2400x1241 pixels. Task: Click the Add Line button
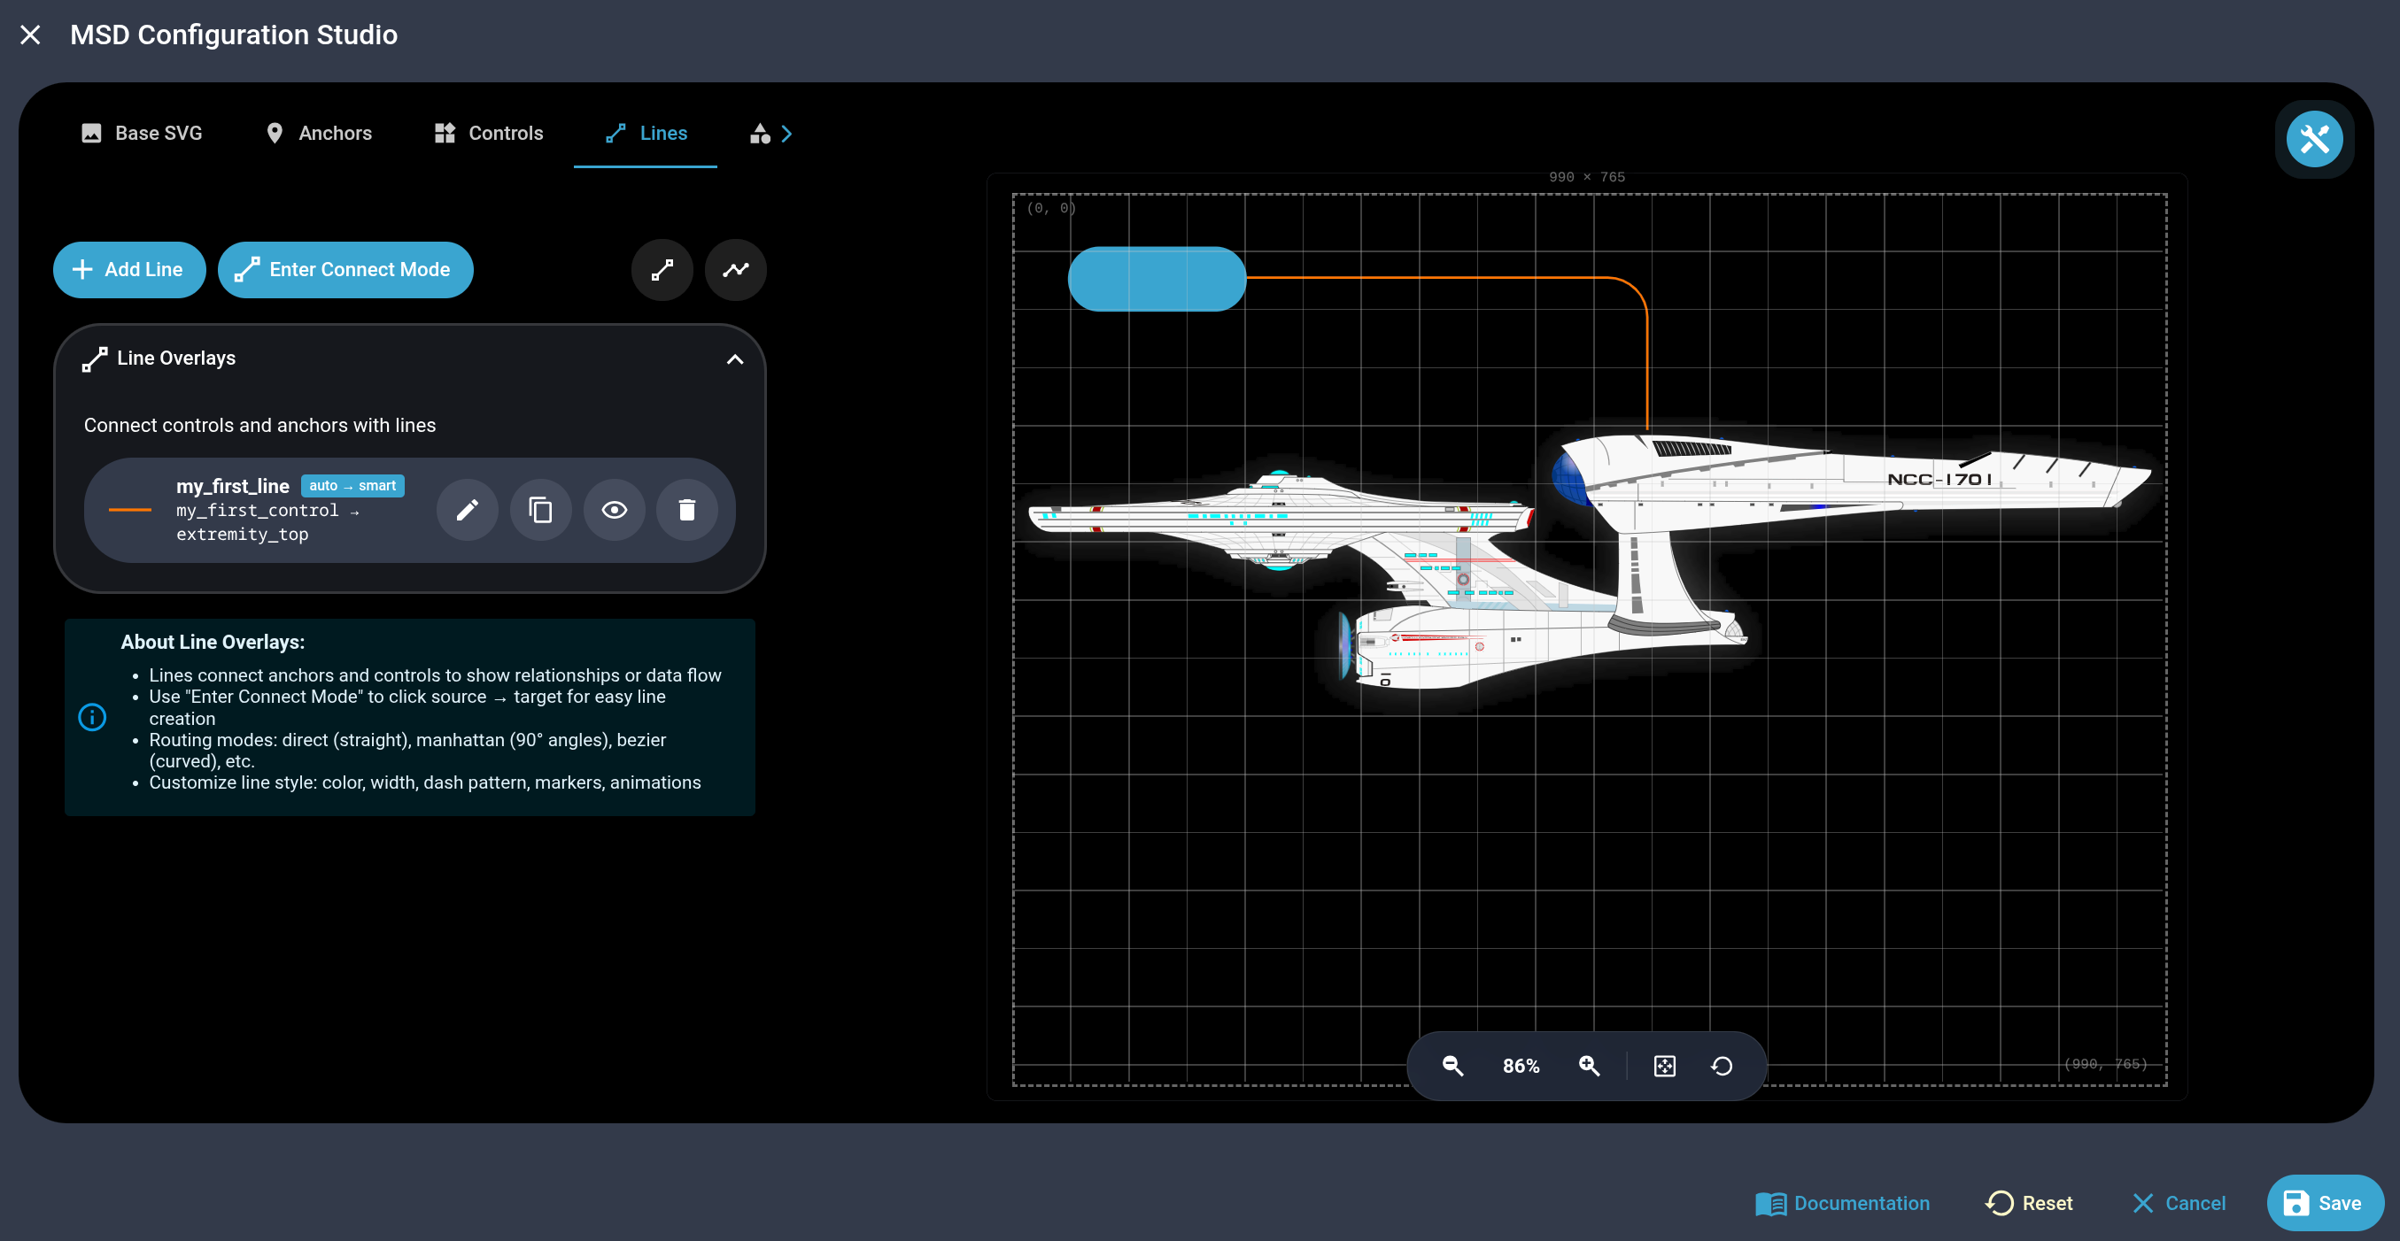(x=128, y=270)
